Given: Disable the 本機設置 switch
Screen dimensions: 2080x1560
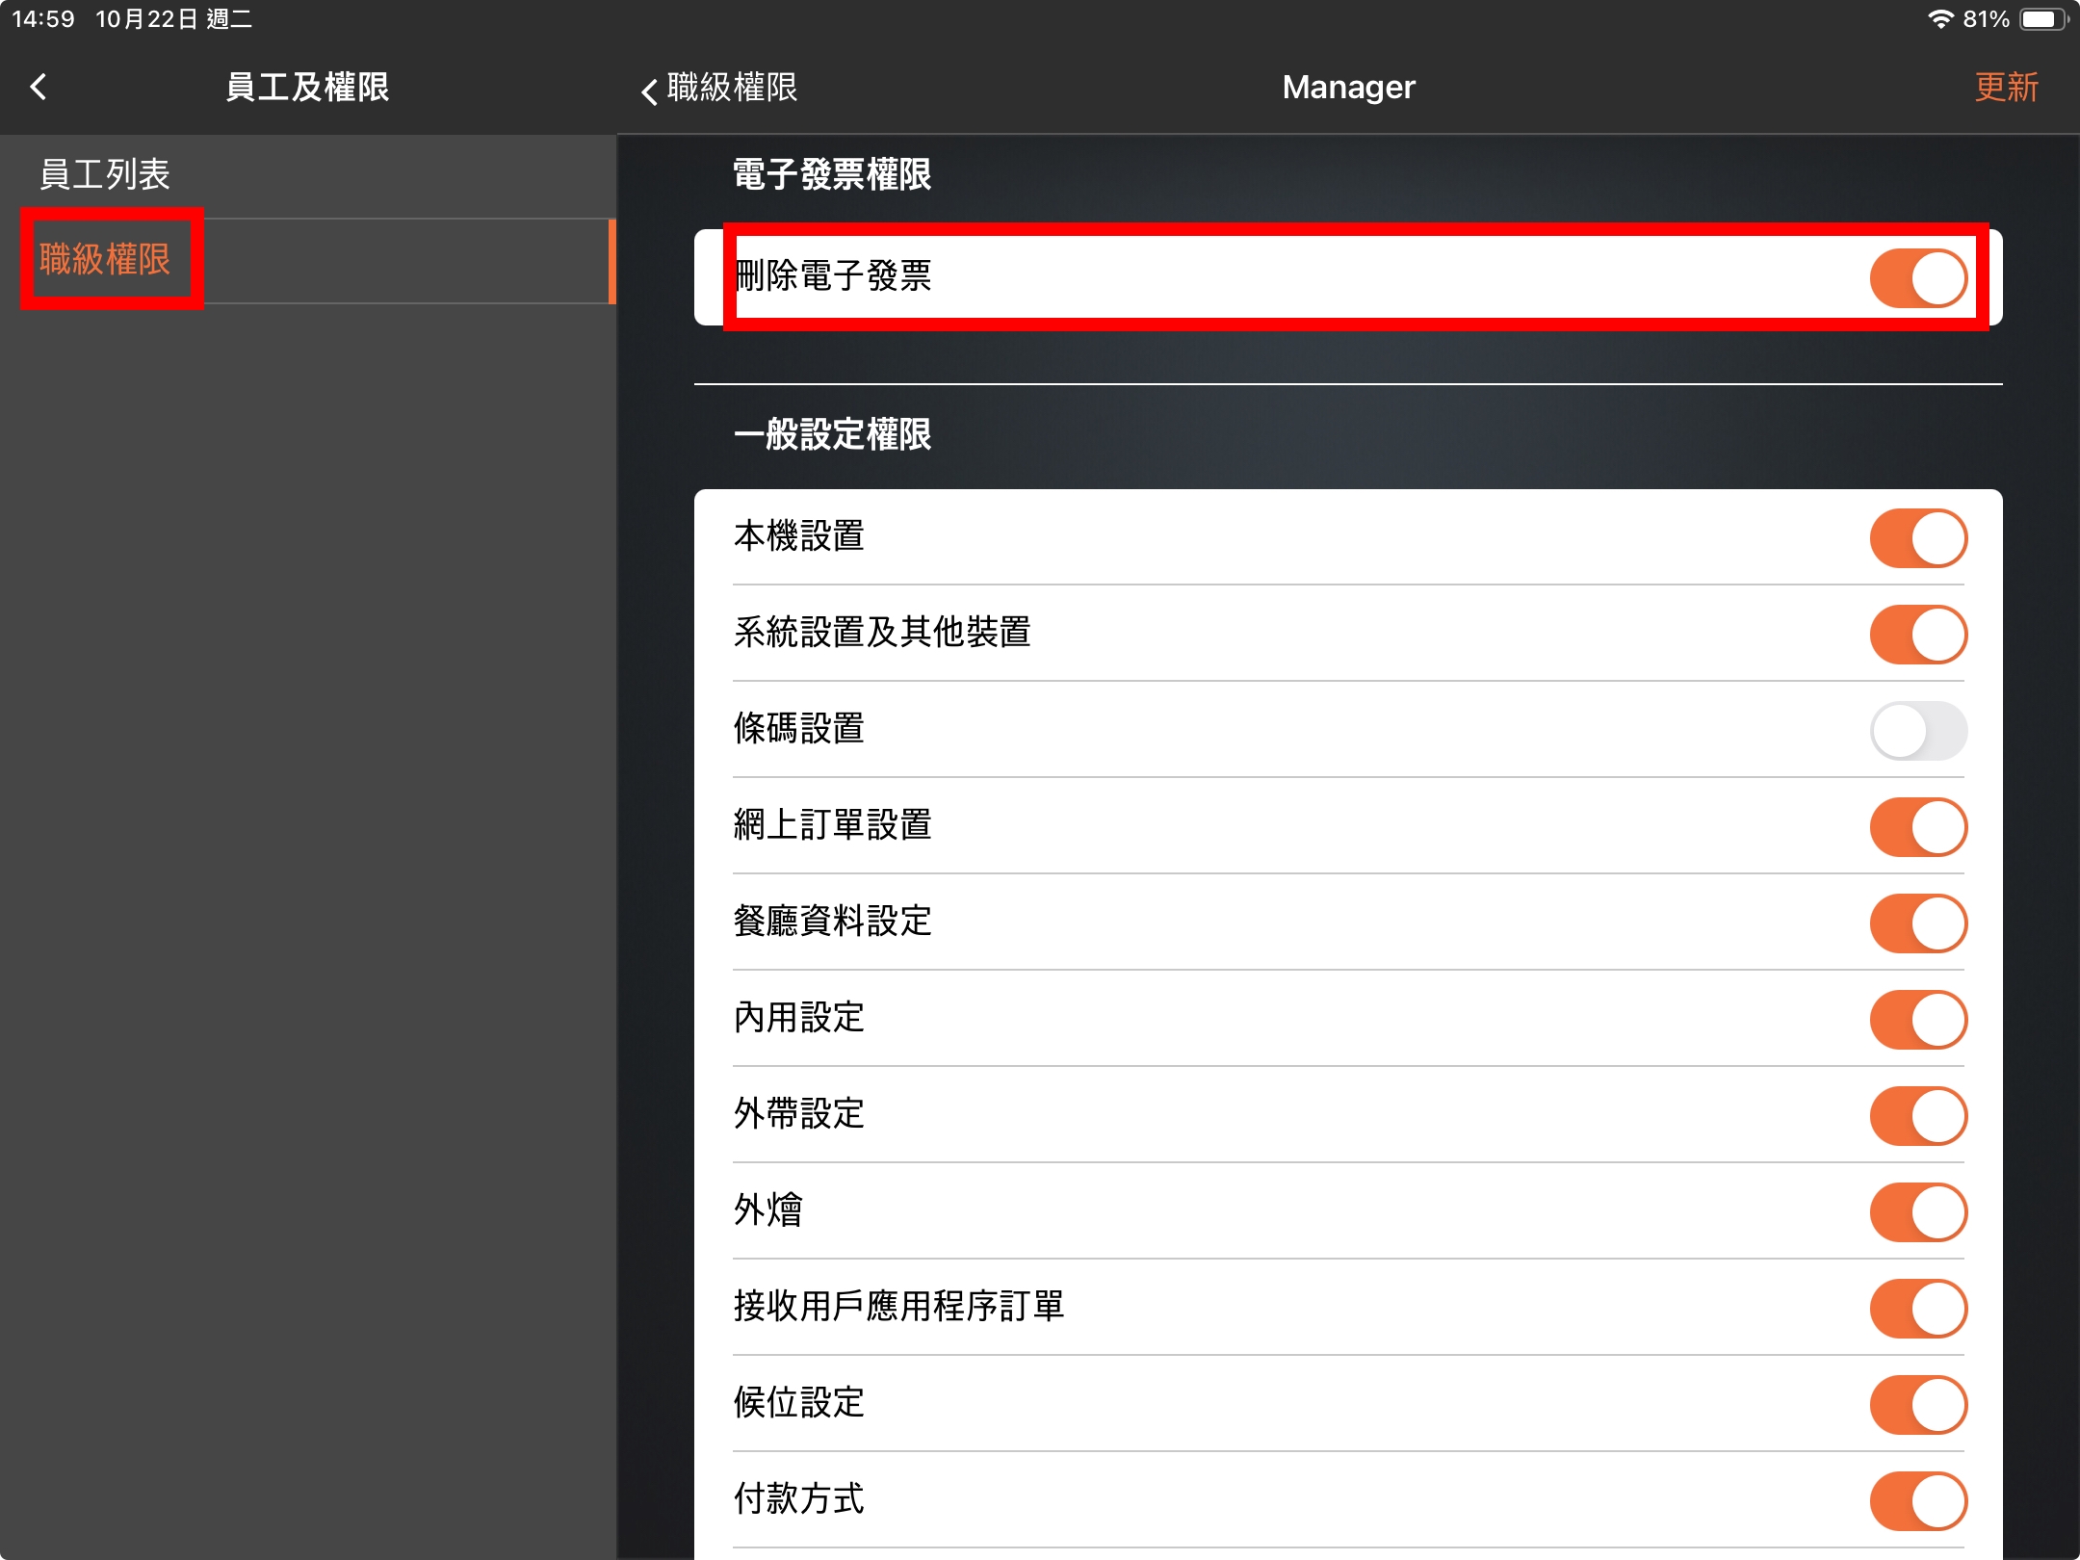Looking at the screenshot, I should [x=1918, y=537].
